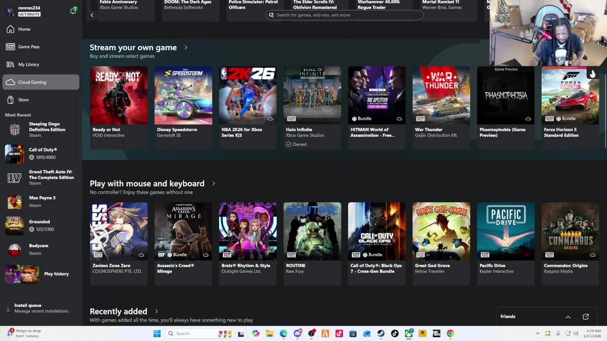Click the My Library sidebar icon
The image size is (607, 341).
pos(10,64)
